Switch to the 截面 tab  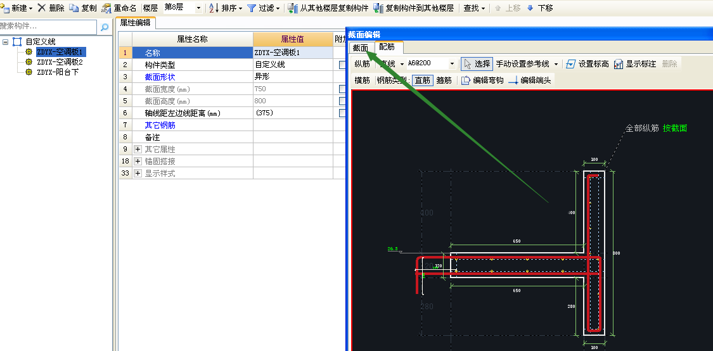tap(361, 48)
